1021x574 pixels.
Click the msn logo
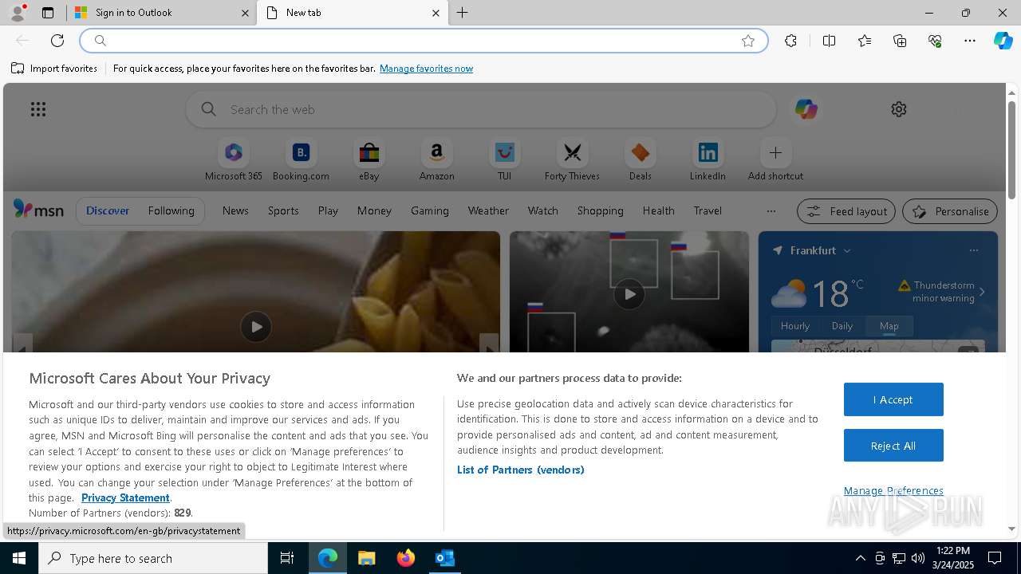38,210
